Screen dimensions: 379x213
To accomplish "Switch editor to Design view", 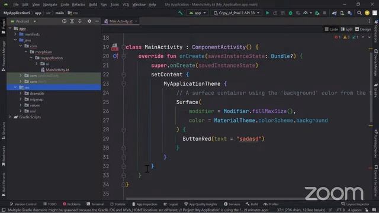I will [x=363, y=29].
